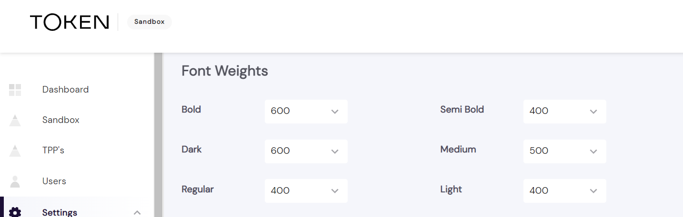Click the Dashboard grid icon
The image size is (683, 217).
15,90
